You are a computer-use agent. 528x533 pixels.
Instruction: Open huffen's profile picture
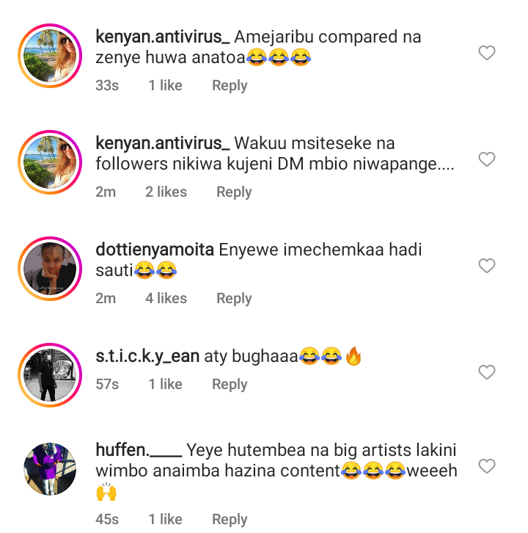click(x=50, y=470)
